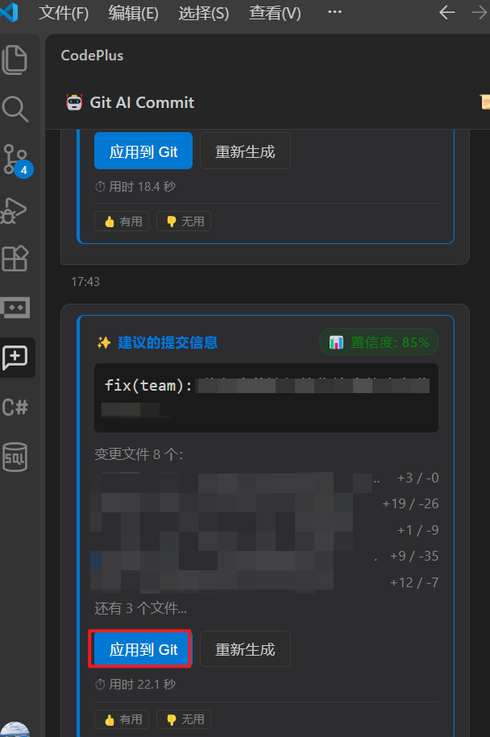The height and width of the screenshot is (737, 490).
Task: Click the +19 / -26 change stats
Action: (x=410, y=504)
